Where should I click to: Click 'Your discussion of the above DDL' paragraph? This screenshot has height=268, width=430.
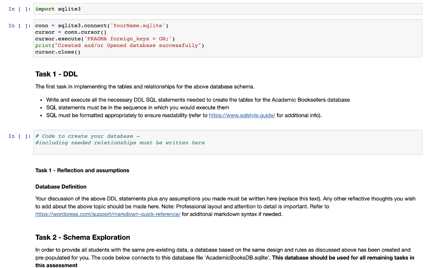pyautogui.click(x=225, y=206)
